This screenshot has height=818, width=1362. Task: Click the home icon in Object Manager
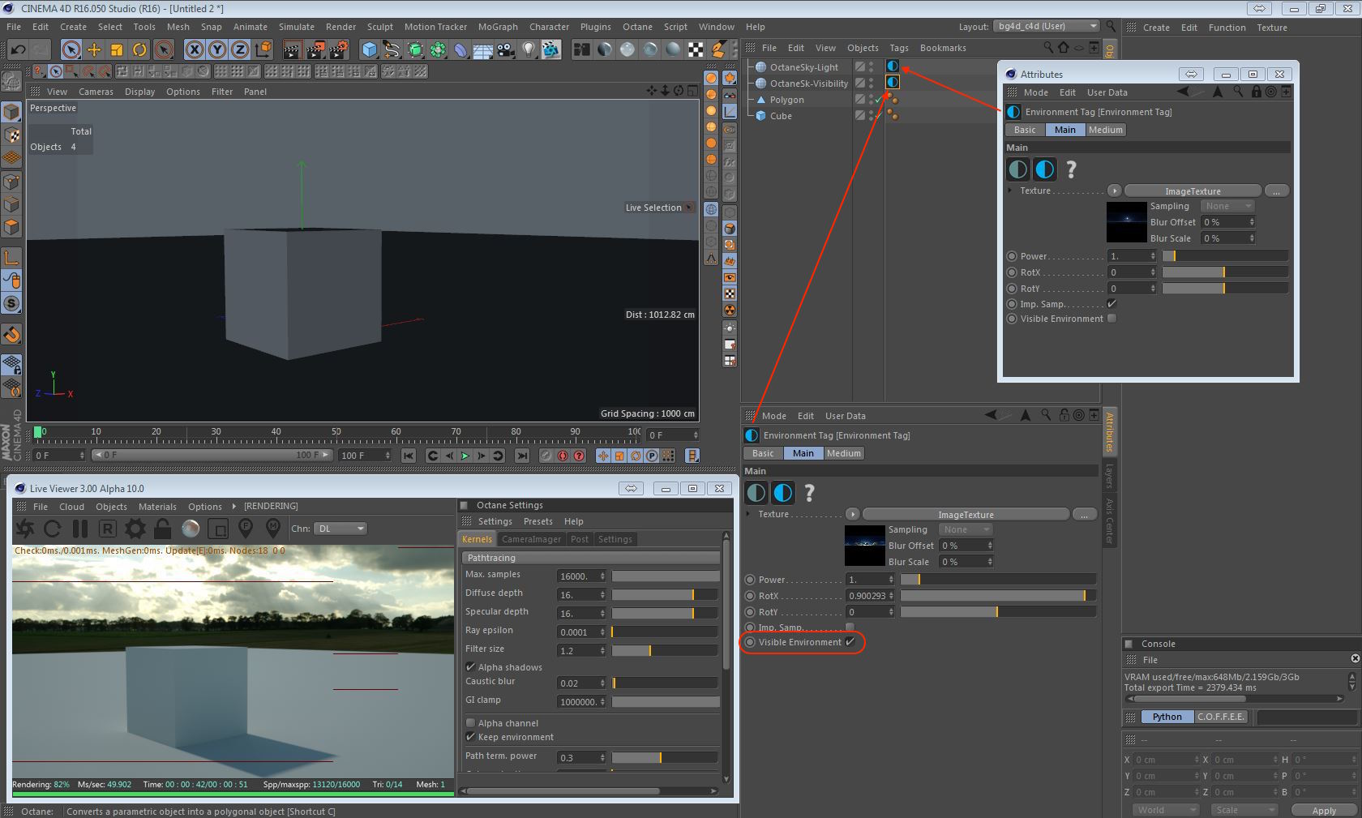pos(1064,48)
